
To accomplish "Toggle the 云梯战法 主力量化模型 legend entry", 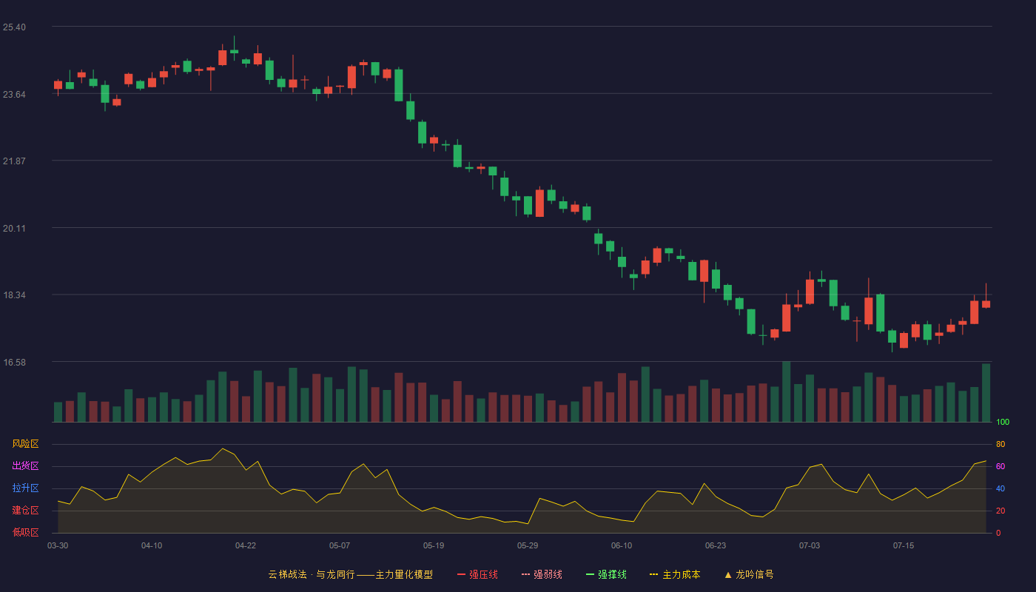I will click(x=350, y=574).
